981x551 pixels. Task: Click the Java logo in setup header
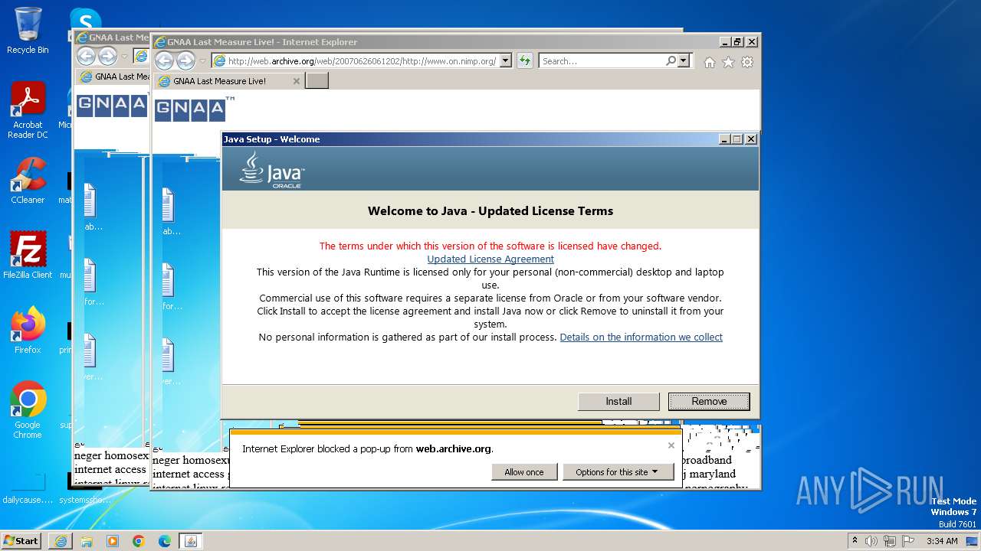coord(272,169)
